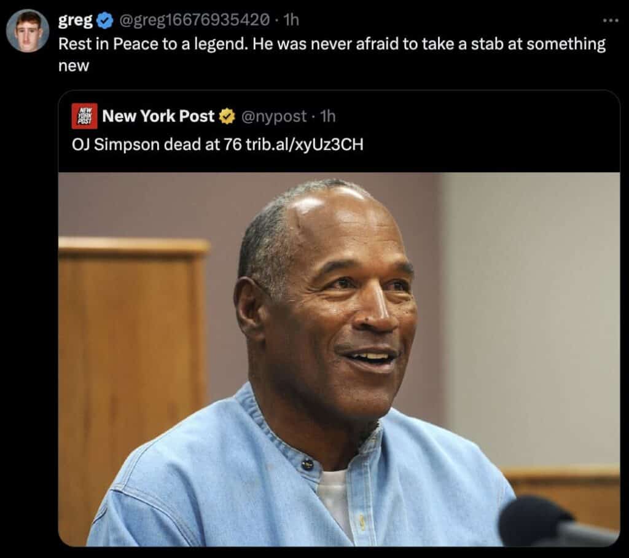This screenshot has height=558, width=629.
Task: Click the 1h timestamp on greg's post
Action: click(x=291, y=20)
